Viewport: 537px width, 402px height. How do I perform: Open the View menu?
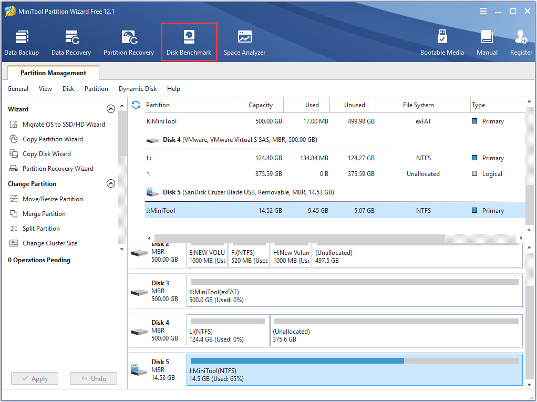(45, 89)
